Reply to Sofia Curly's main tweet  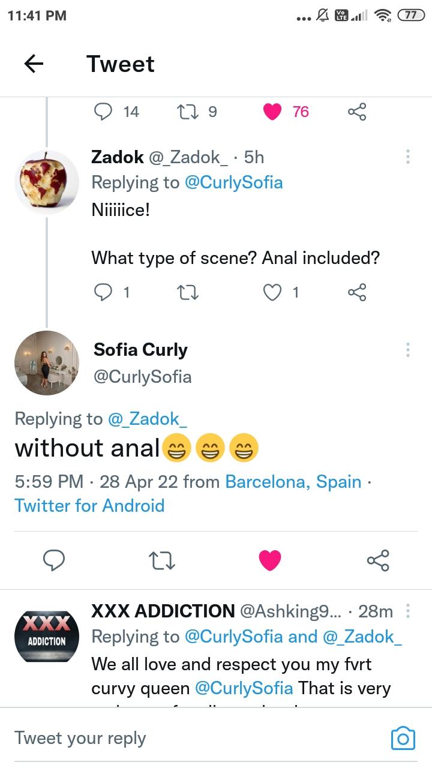(55, 560)
